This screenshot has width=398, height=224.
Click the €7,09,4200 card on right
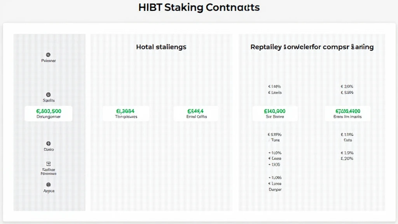[x=347, y=114]
